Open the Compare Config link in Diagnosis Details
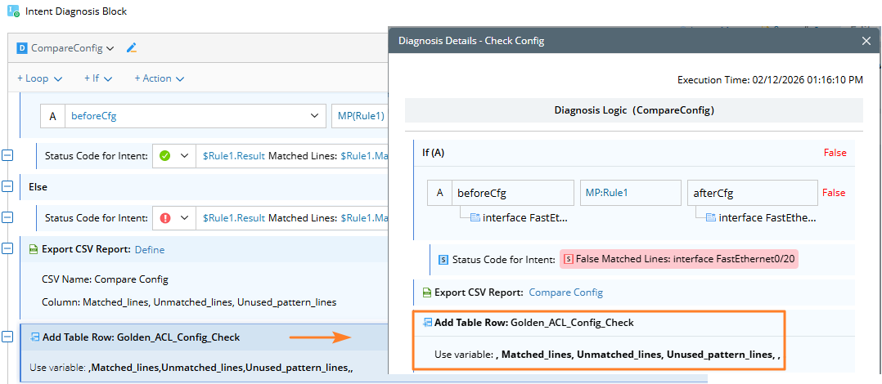The height and width of the screenshot is (384, 882). click(x=565, y=292)
